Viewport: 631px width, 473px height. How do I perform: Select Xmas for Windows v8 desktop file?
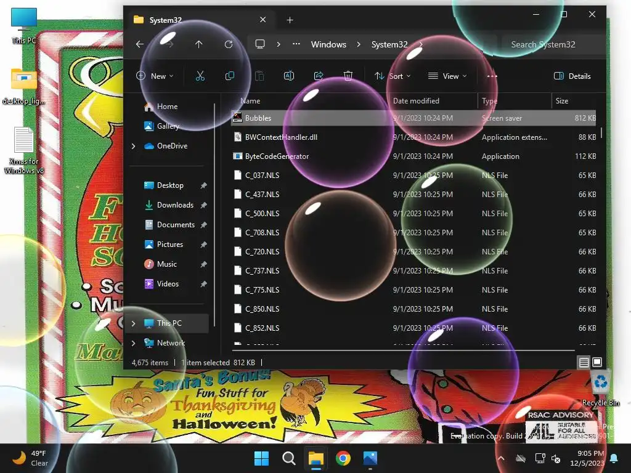pos(24,150)
